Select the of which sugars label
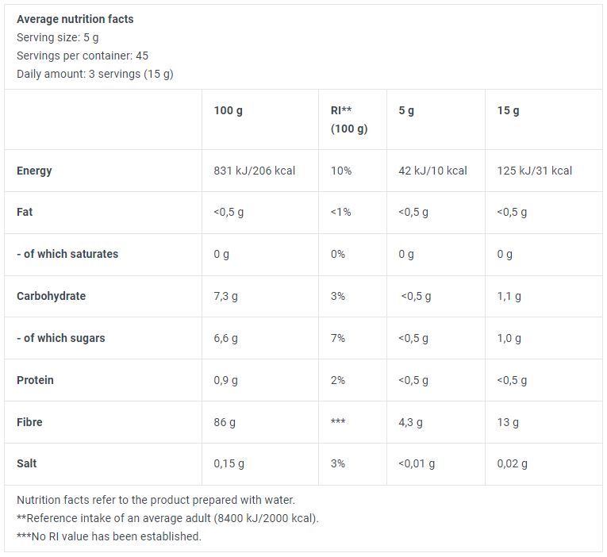The height and width of the screenshot is (557, 607). point(61,338)
